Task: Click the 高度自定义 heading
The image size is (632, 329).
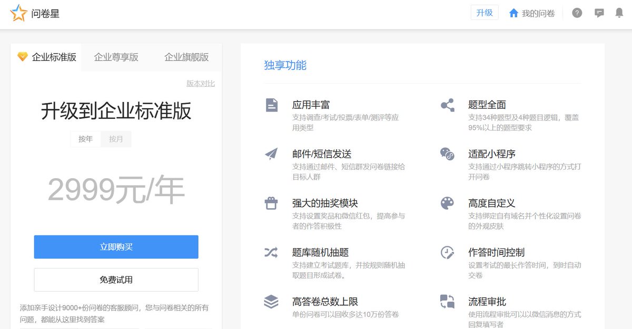Action: [x=491, y=203]
